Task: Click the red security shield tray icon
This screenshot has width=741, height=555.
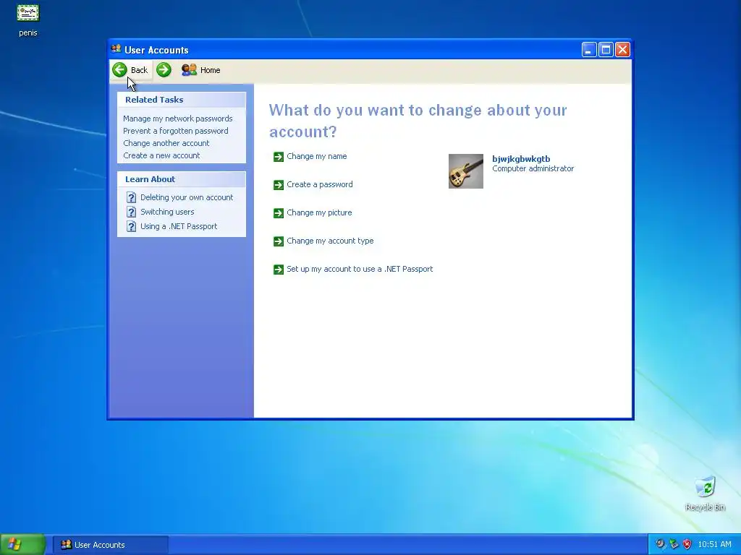Action: coord(687,544)
